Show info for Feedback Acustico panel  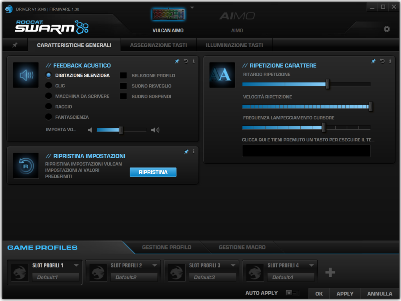[193, 61]
